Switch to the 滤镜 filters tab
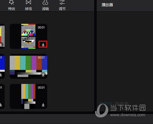This screenshot has width=153, height=124. [x=45, y=5]
